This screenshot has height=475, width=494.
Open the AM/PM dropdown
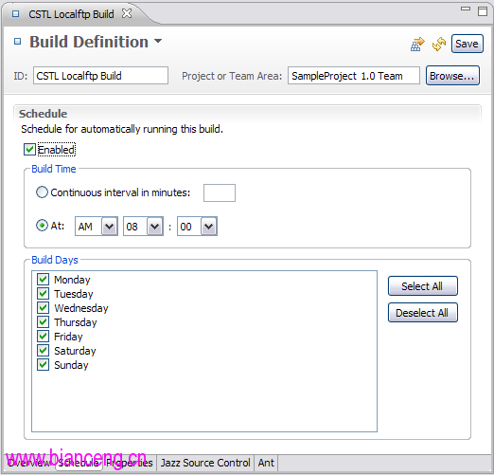point(109,227)
